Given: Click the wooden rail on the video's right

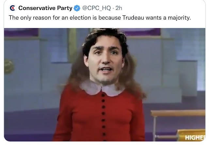Looking at the screenshot, I should point(178,113).
